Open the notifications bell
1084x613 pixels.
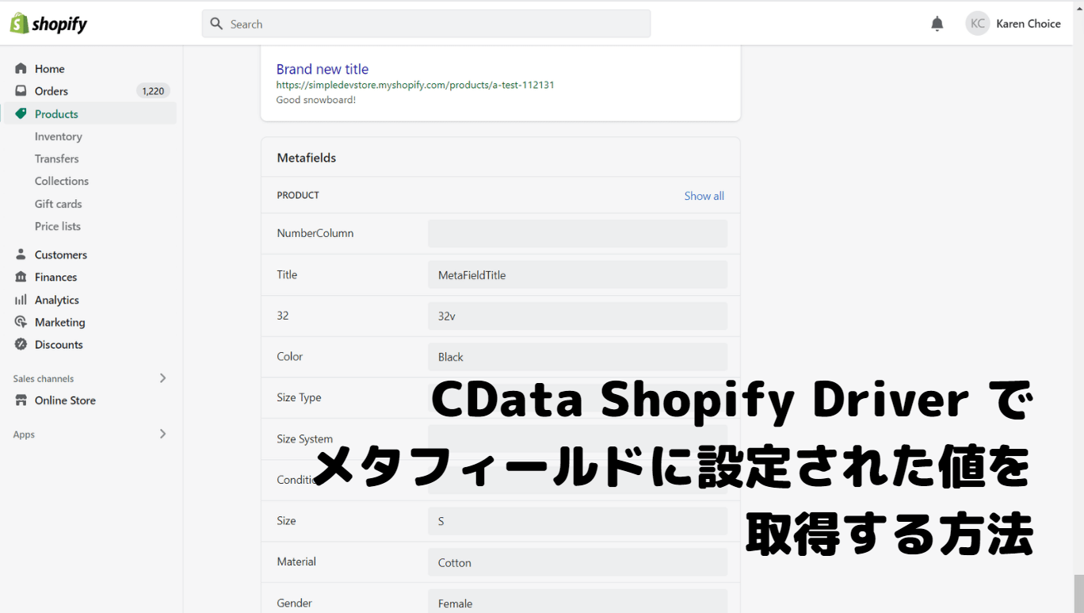pyautogui.click(x=937, y=24)
